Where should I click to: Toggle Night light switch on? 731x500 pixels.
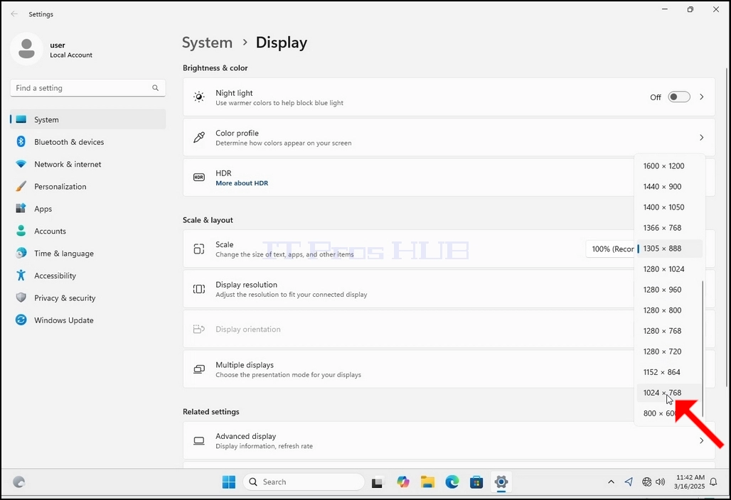click(679, 97)
